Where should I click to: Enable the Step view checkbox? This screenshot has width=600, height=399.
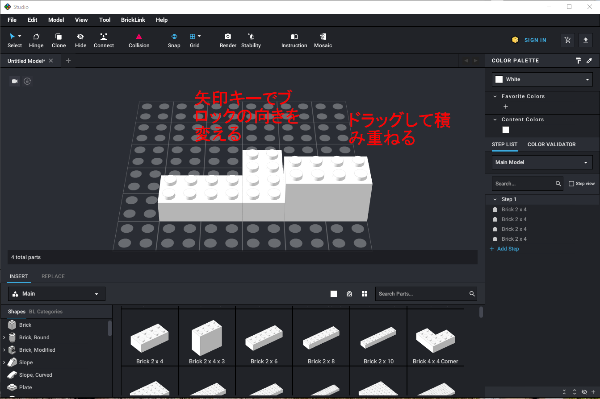click(x=571, y=184)
